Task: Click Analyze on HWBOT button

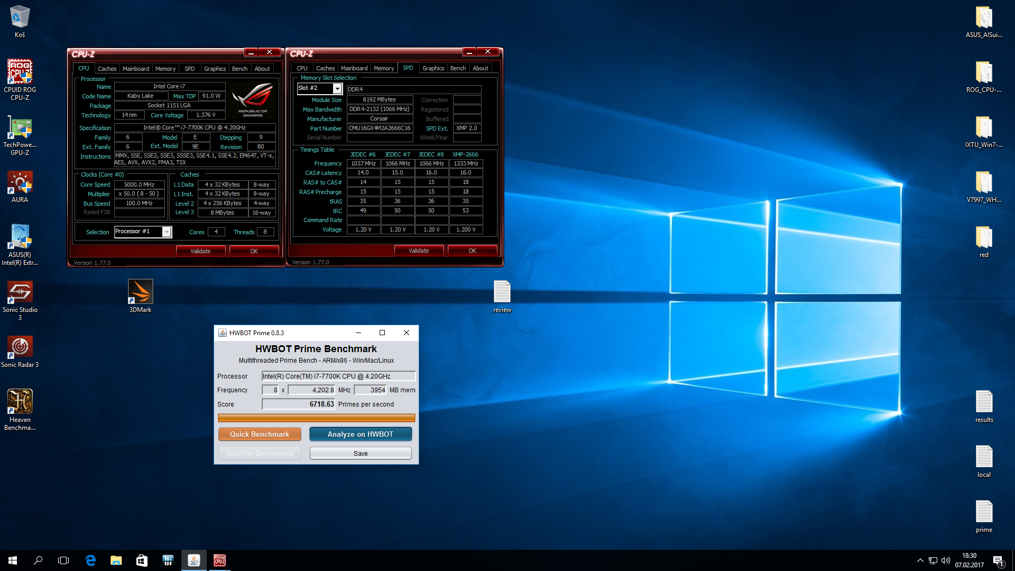Action: pos(361,434)
